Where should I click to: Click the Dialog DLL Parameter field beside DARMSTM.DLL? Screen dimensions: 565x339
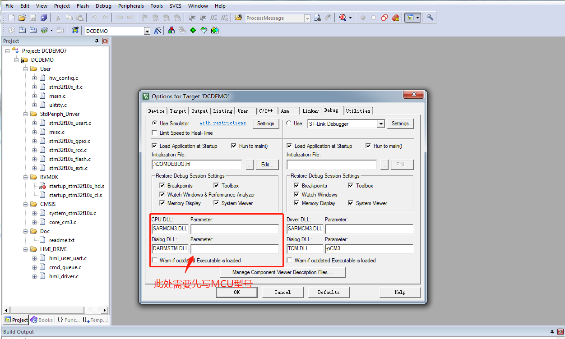tap(234, 249)
